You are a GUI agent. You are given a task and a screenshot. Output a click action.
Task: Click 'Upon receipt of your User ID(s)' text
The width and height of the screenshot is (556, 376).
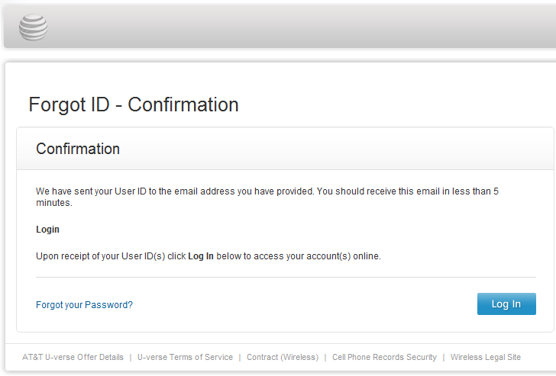click(x=100, y=256)
